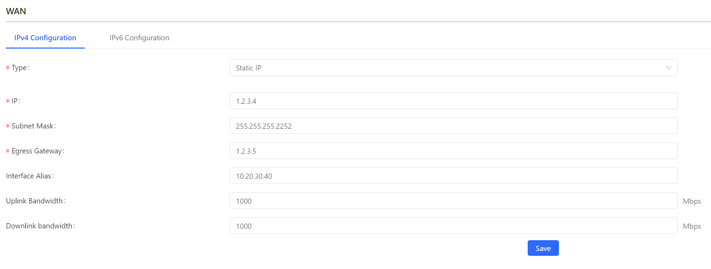Click the Interface Alias label
This screenshot has height=269, width=711.
click(x=29, y=176)
